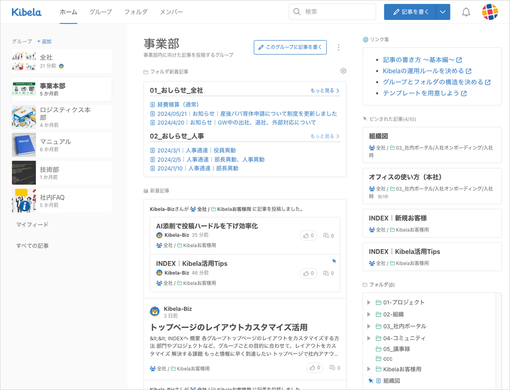Open the メンバー tab
Screen dimensions: 510x390
pyautogui.click(x=171, y=12)
